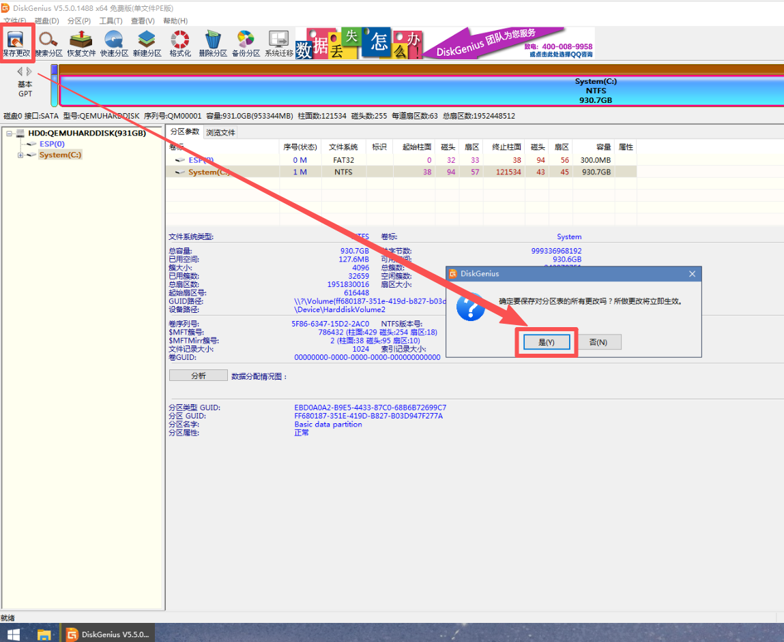Click the 分析 analyze button

pos(198,375)
